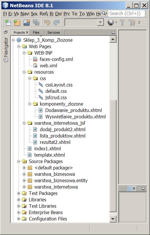150x235 pixels.
Task: Click the Redo toolbar icon
Action: [57, 22]
